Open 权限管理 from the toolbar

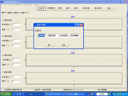click(51, 8)
